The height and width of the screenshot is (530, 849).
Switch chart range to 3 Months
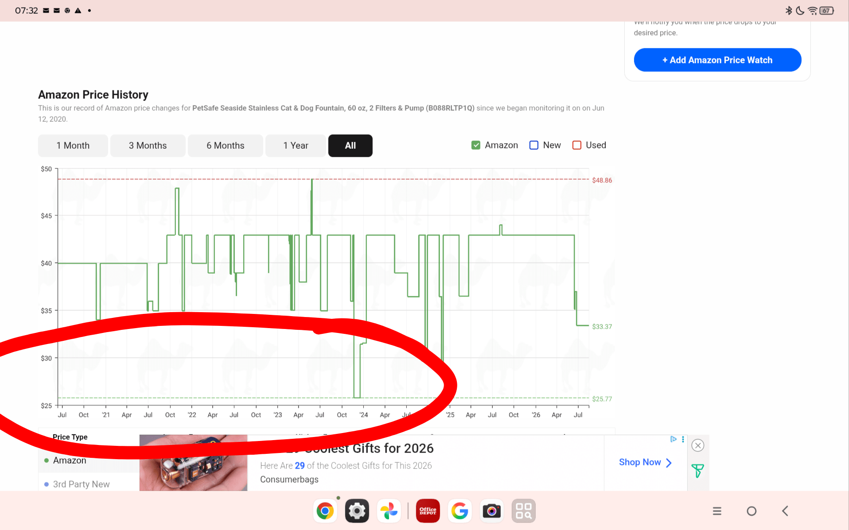tap(148, 146)
